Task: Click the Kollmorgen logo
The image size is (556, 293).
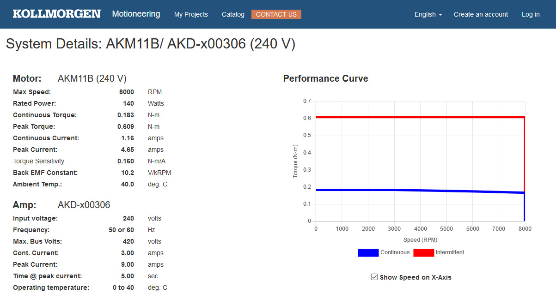Action: (x=56, y=14)
